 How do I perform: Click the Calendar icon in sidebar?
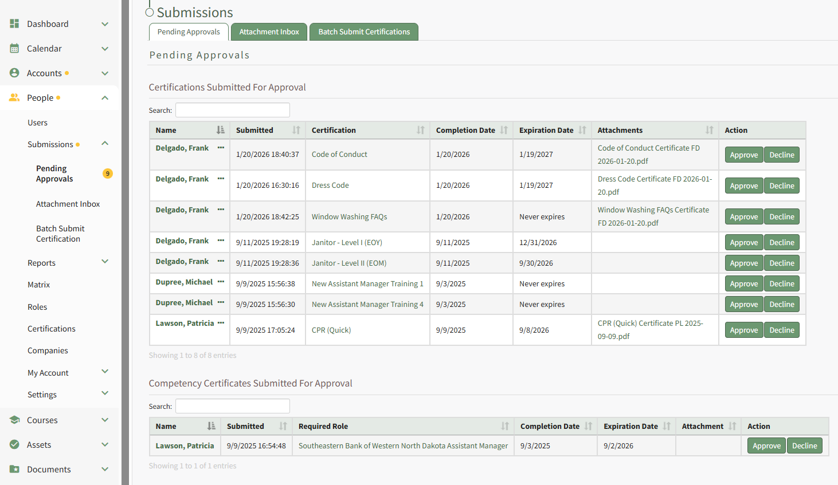[x=14, y=49]
